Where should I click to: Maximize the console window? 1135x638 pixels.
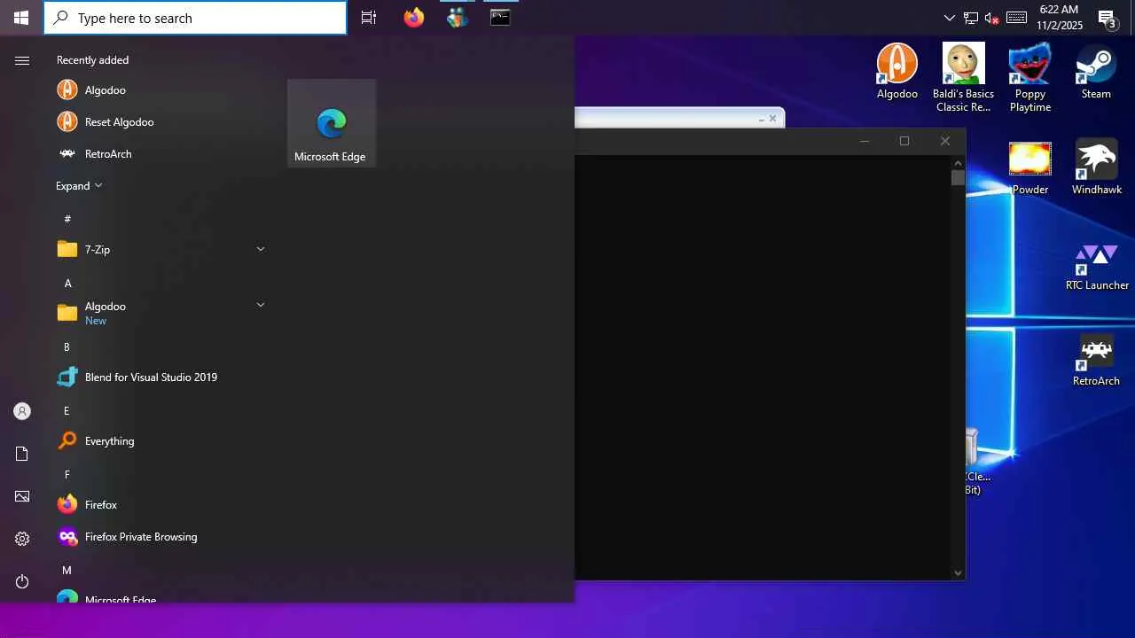[x=904, y=141]
